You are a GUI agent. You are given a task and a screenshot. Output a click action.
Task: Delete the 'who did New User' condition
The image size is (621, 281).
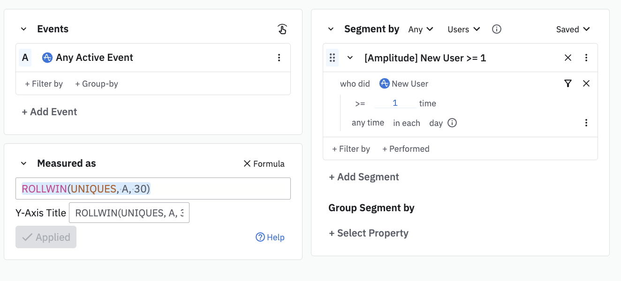coord(586,83)
